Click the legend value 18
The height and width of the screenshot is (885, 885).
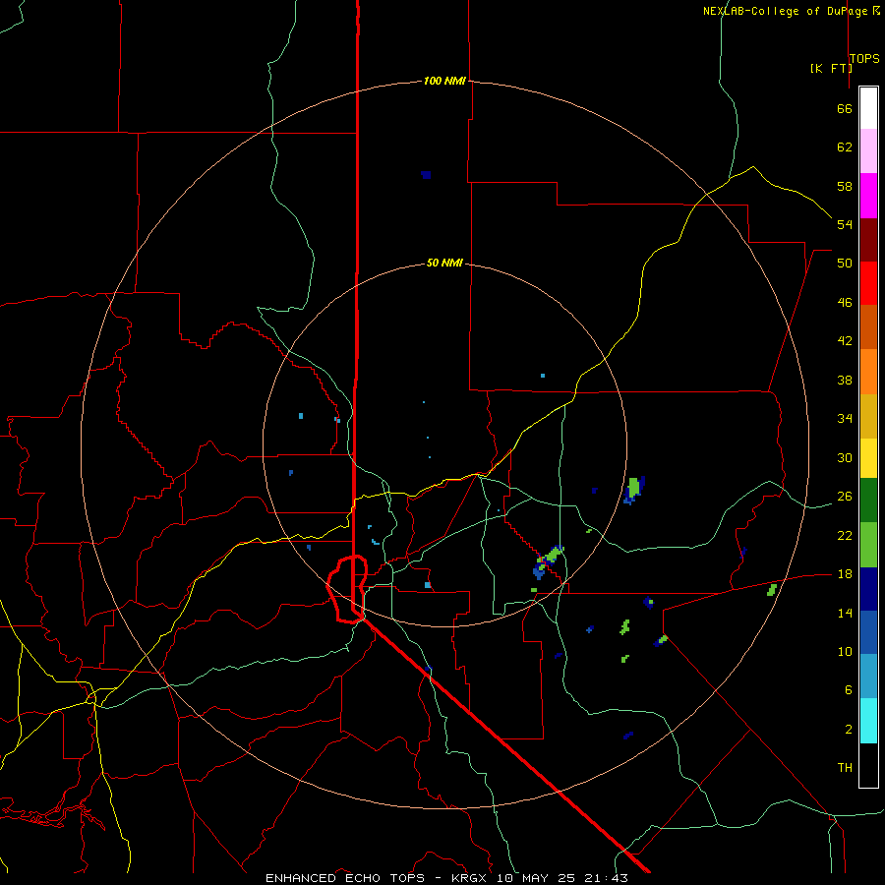845,574
